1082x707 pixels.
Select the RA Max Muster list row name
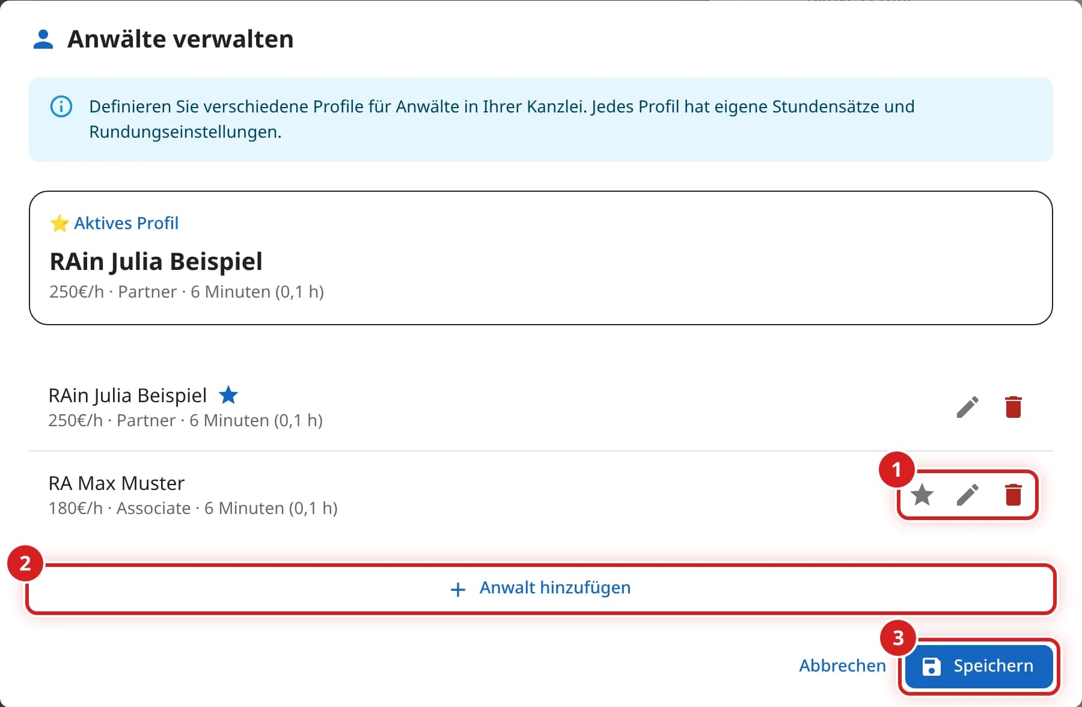click(117, 483)
